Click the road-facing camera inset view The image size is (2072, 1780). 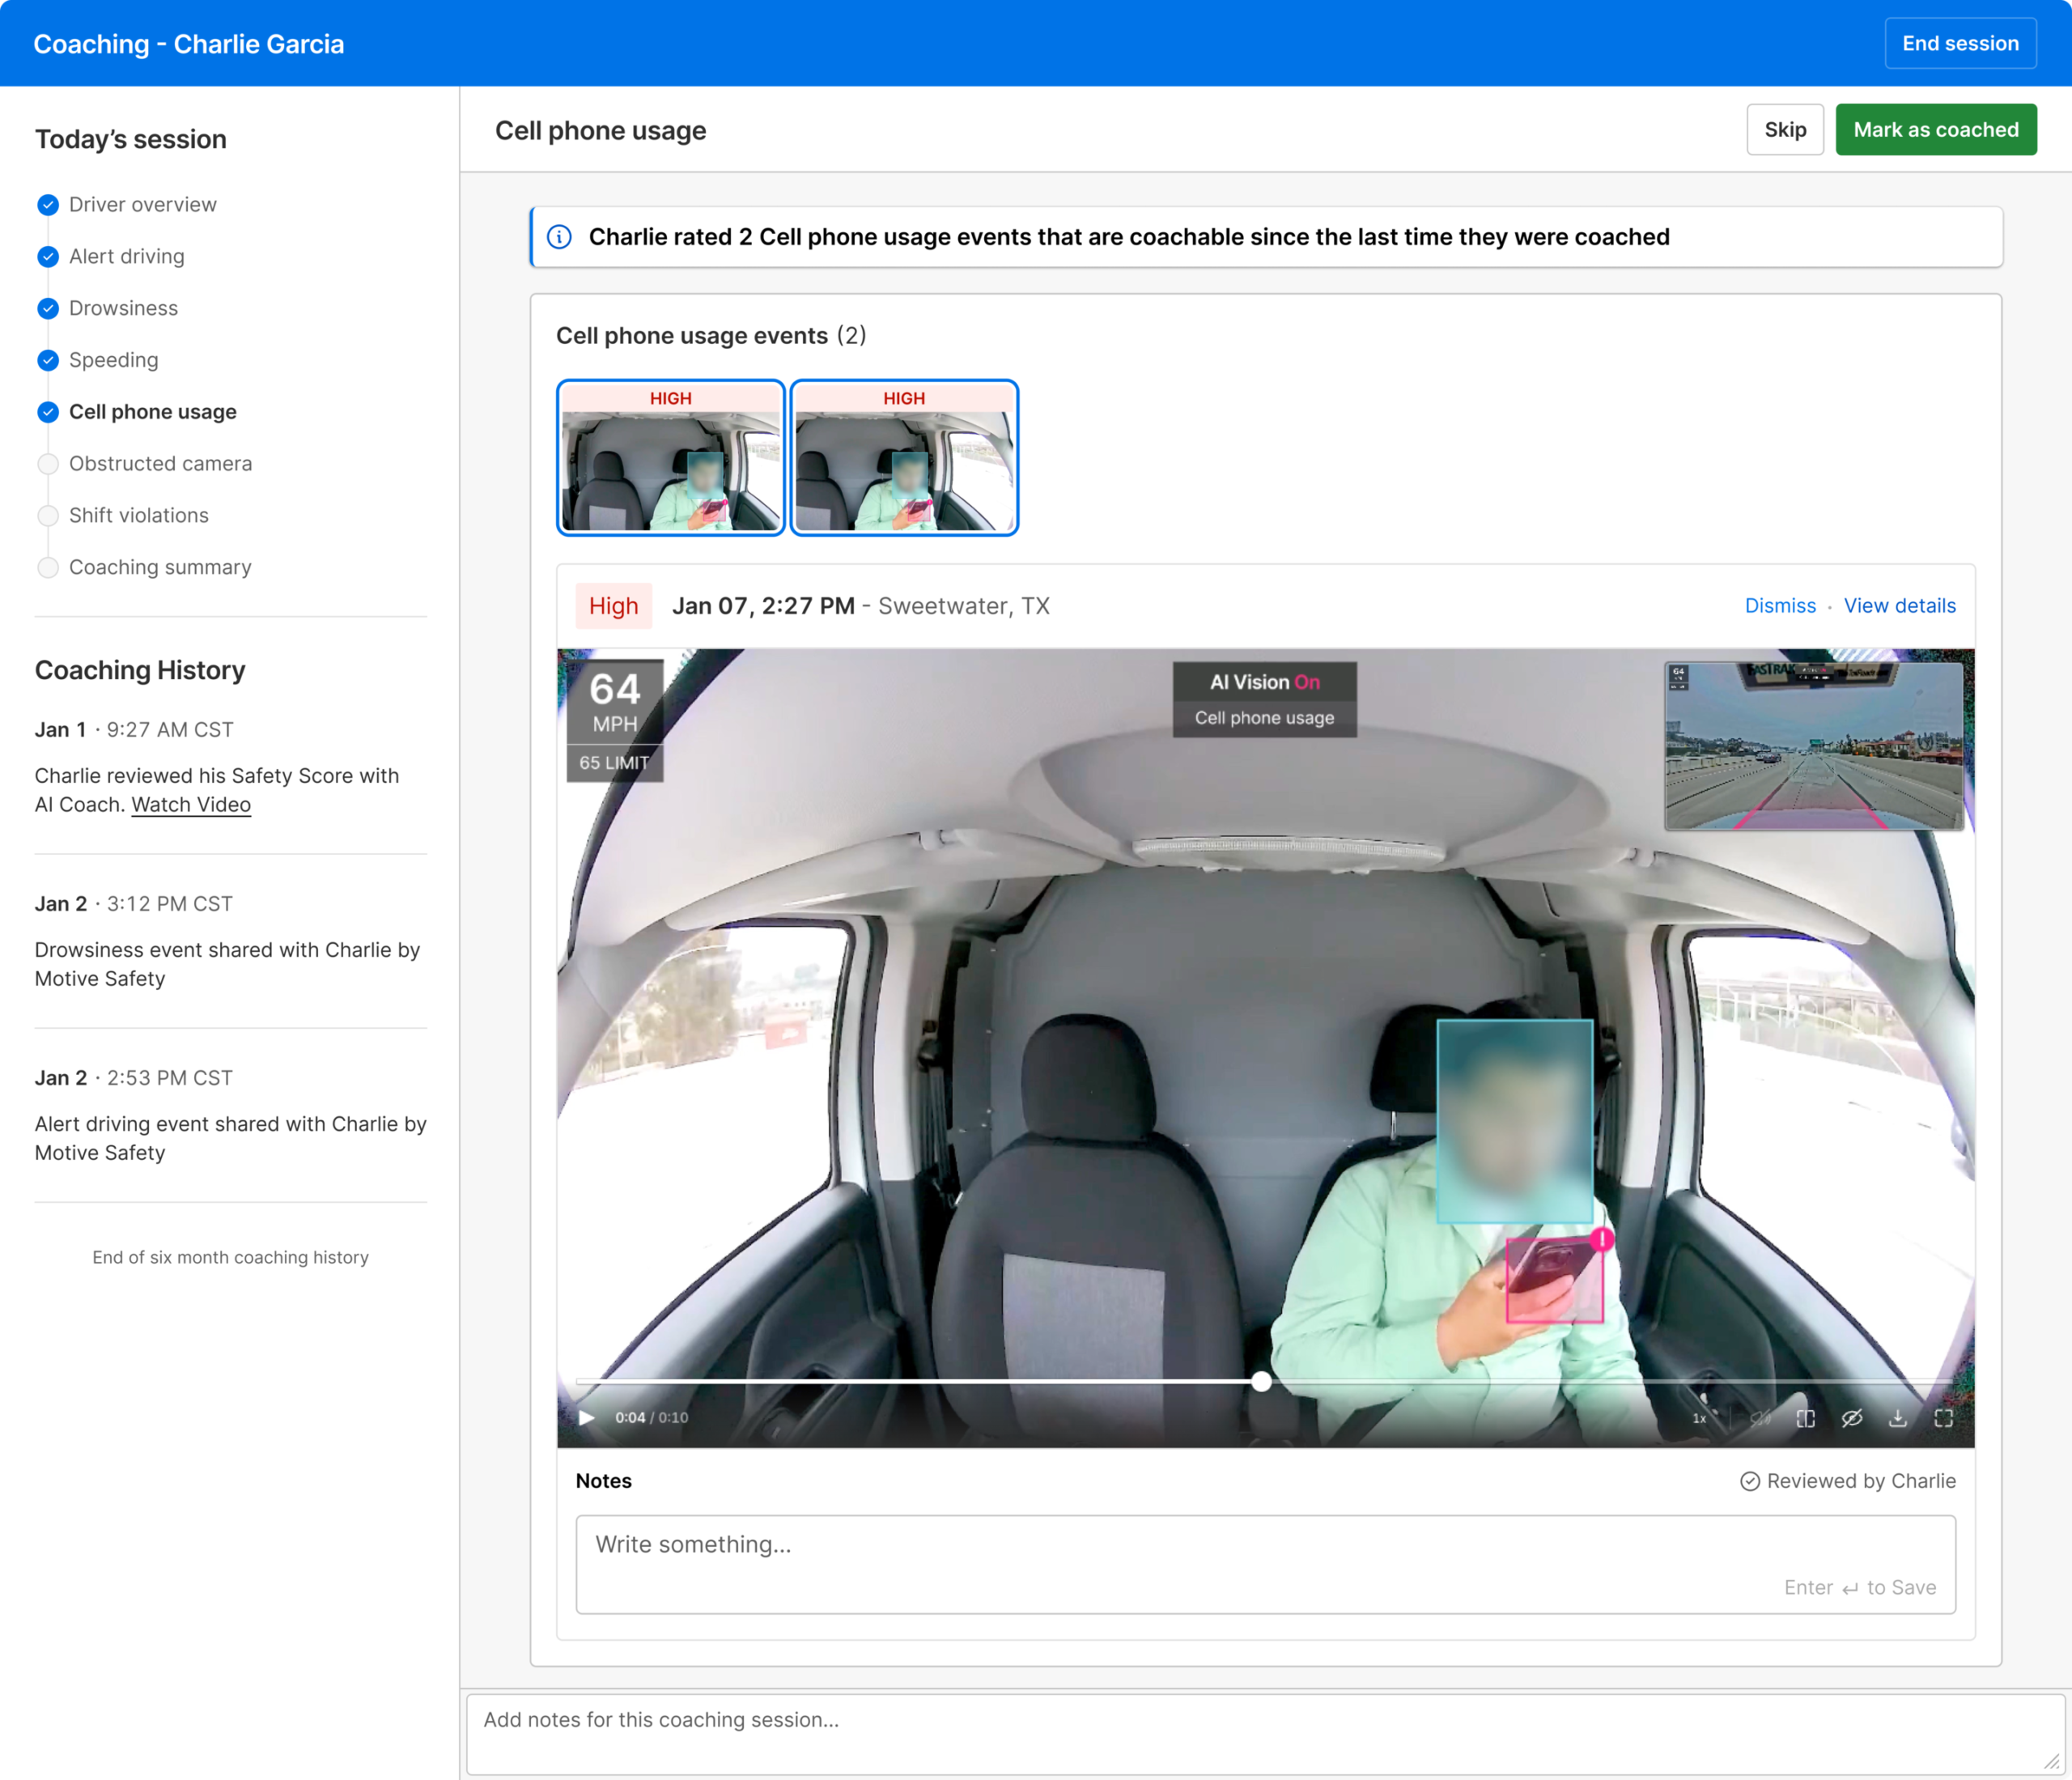pos(1813,746)
